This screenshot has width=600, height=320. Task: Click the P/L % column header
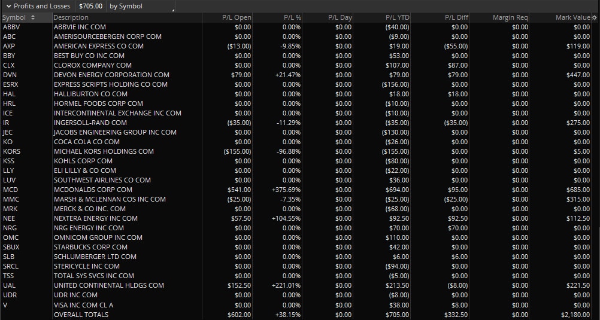[x=292, y=17]
